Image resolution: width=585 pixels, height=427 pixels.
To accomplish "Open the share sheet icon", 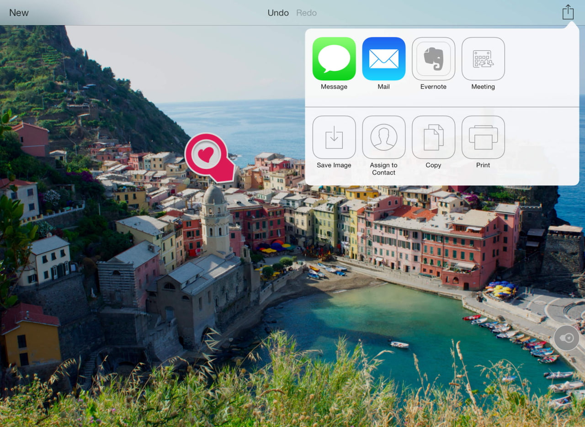I will (567, 12).
